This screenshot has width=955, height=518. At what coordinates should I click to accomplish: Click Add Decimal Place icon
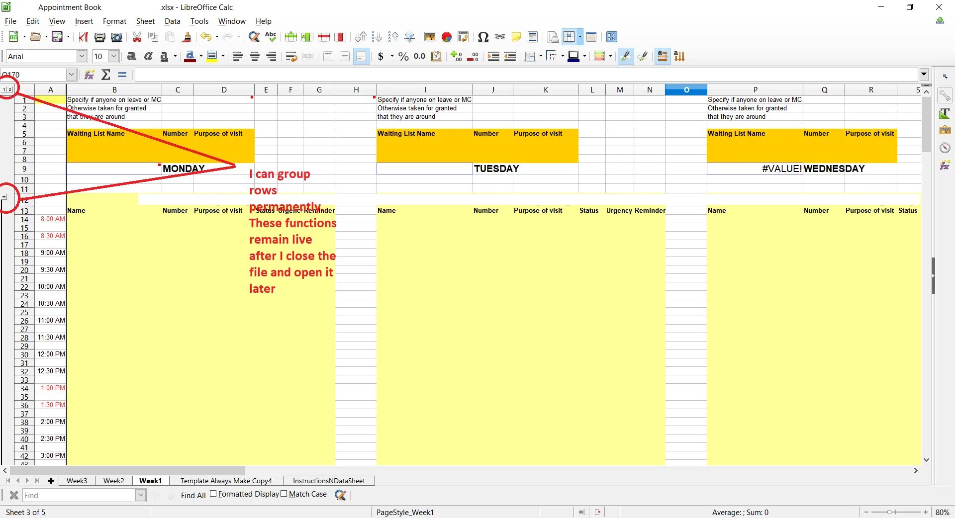[x=457, y=56]
